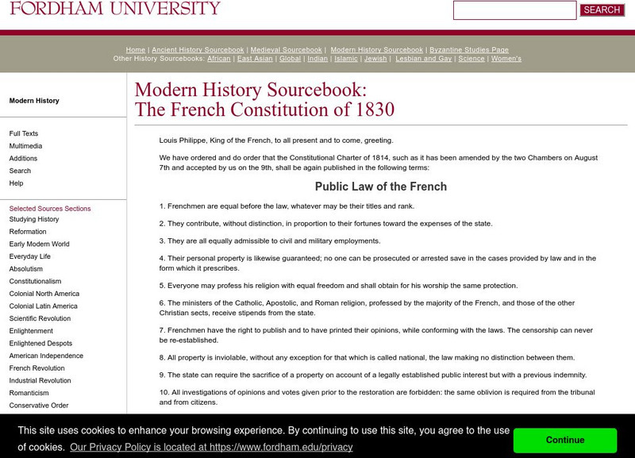Open Absolutism section
The height and width of the screenshot is (458, 635).
coord(26,269)
